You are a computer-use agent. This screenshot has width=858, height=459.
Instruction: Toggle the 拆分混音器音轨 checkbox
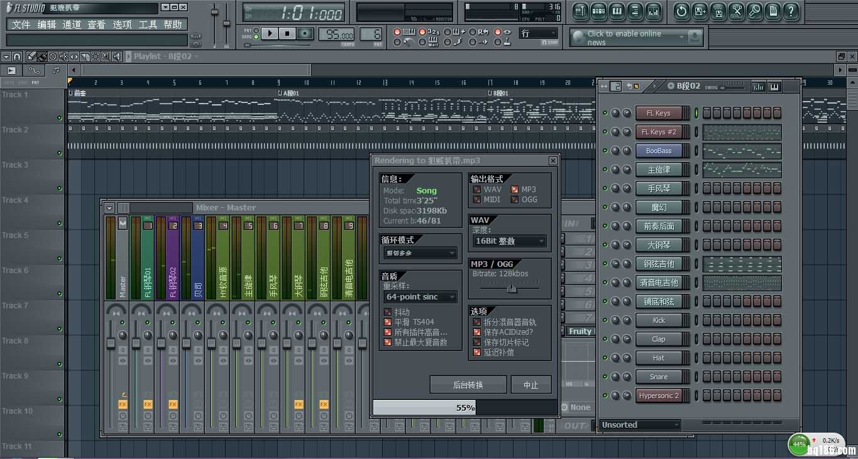477,322
